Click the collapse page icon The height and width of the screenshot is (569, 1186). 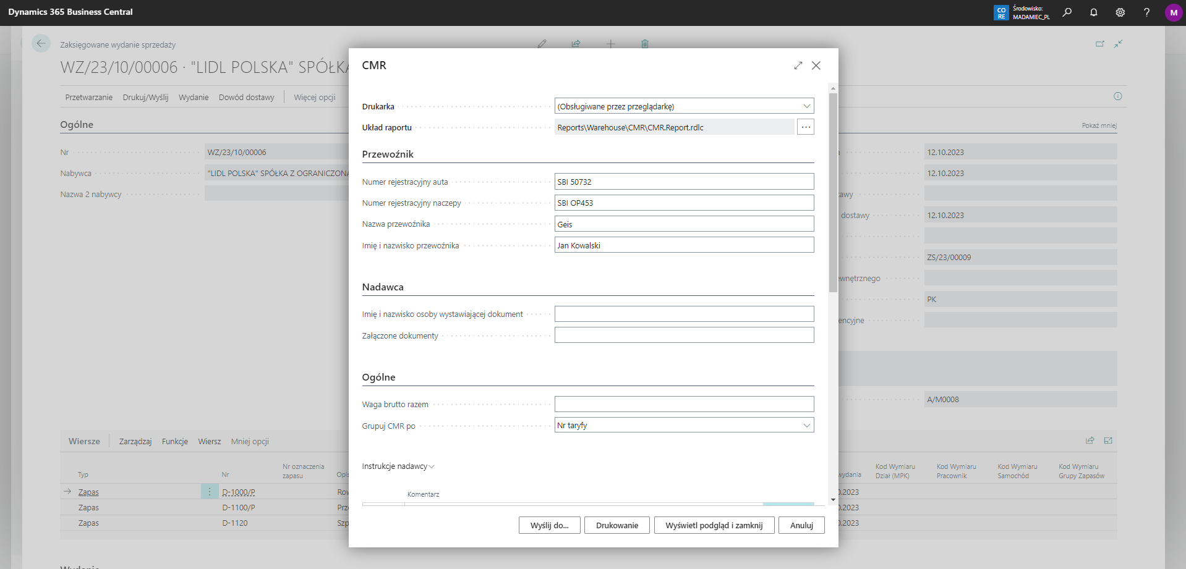(x=1119, y=44)
